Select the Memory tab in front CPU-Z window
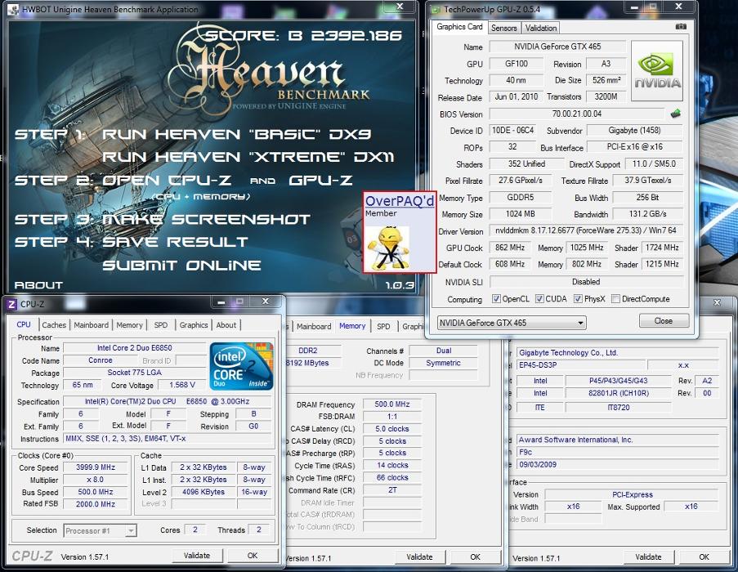 coord(129,325)
